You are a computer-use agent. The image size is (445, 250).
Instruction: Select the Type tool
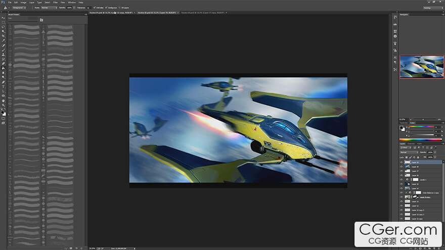(x=3, y=87)
